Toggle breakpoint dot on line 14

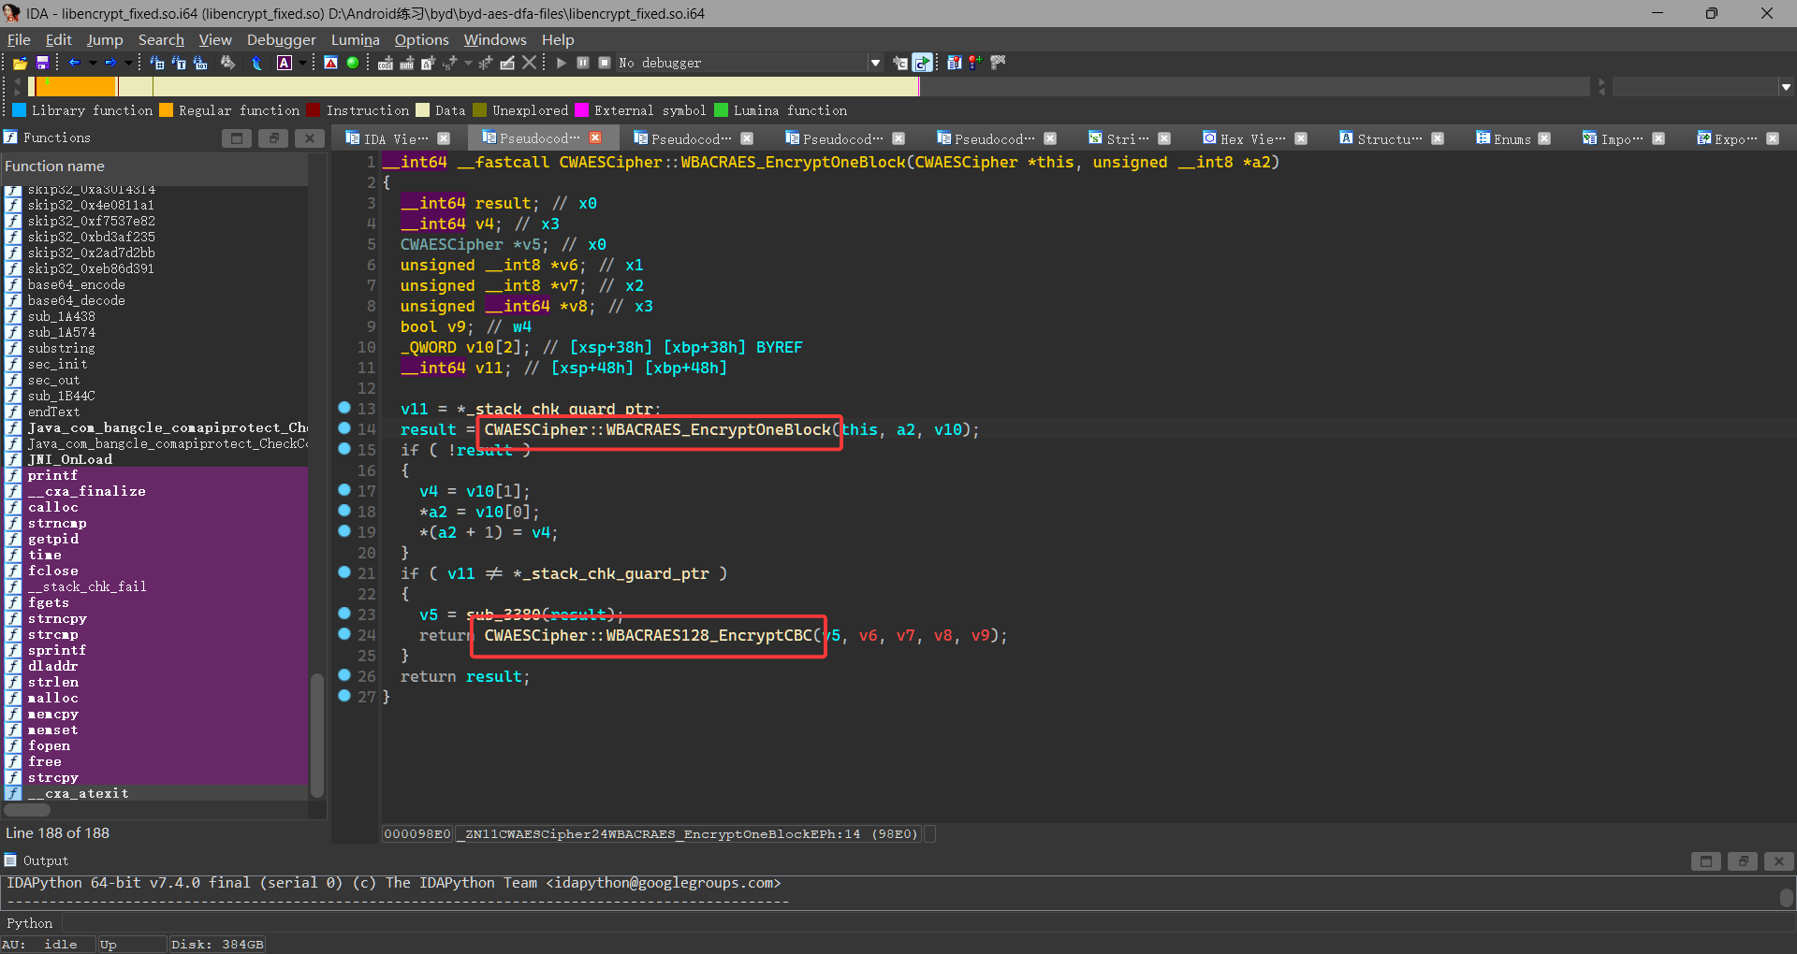[344, 428]
